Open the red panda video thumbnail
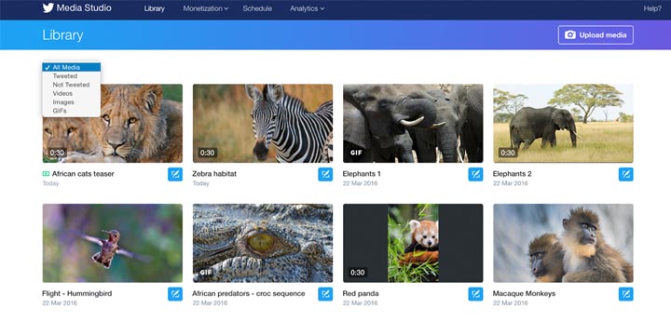671x335 pixels. pos(413,243)
